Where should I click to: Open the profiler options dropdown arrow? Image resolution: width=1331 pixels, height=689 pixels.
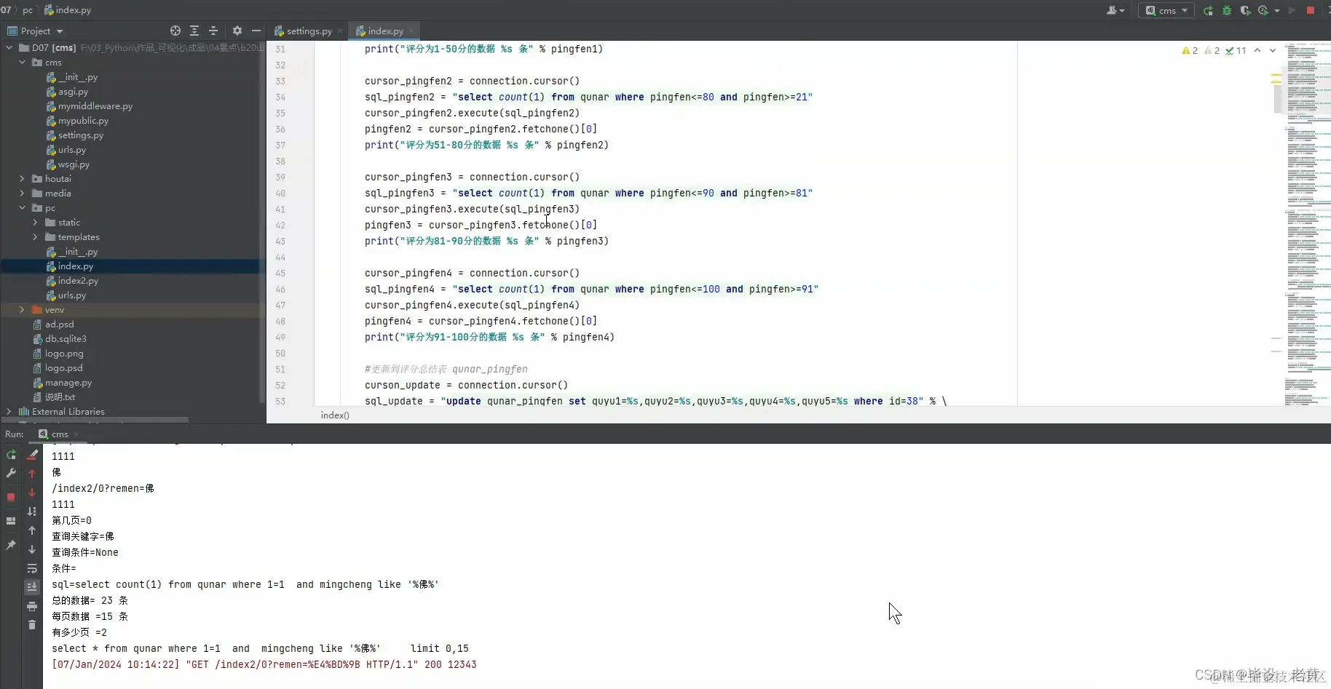[x=1277, y=10]
